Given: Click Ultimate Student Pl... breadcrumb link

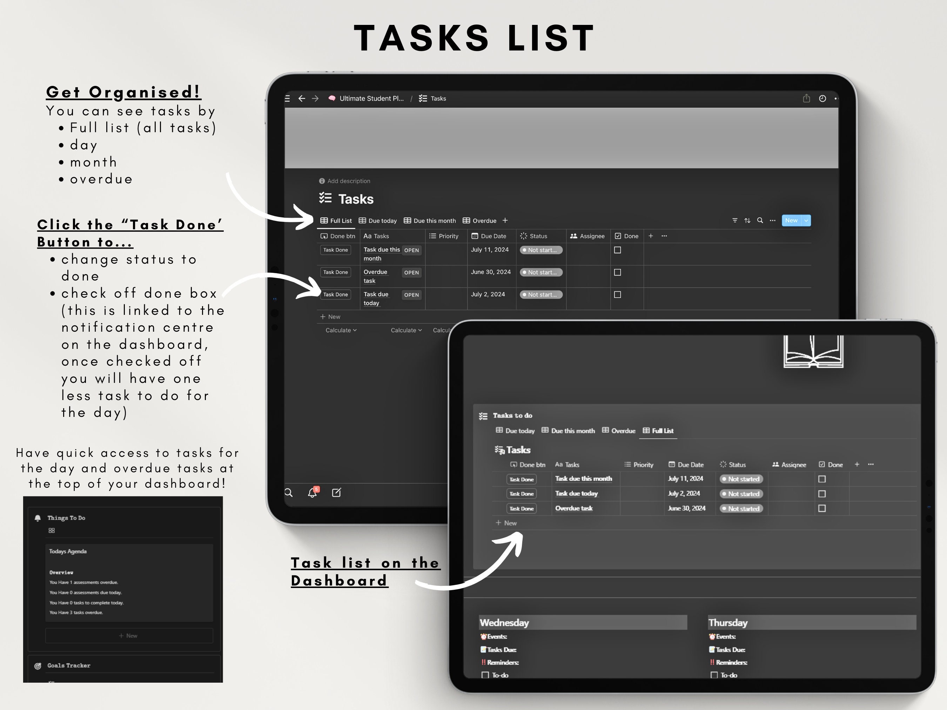Looking at the screenshot, I should tap(366, 99).
